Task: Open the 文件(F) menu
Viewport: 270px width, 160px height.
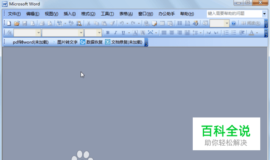Action: (x=14, y=14)
